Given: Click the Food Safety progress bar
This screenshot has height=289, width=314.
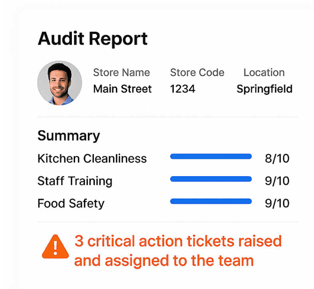Looking at the screenshot, I should pos(211,201).
